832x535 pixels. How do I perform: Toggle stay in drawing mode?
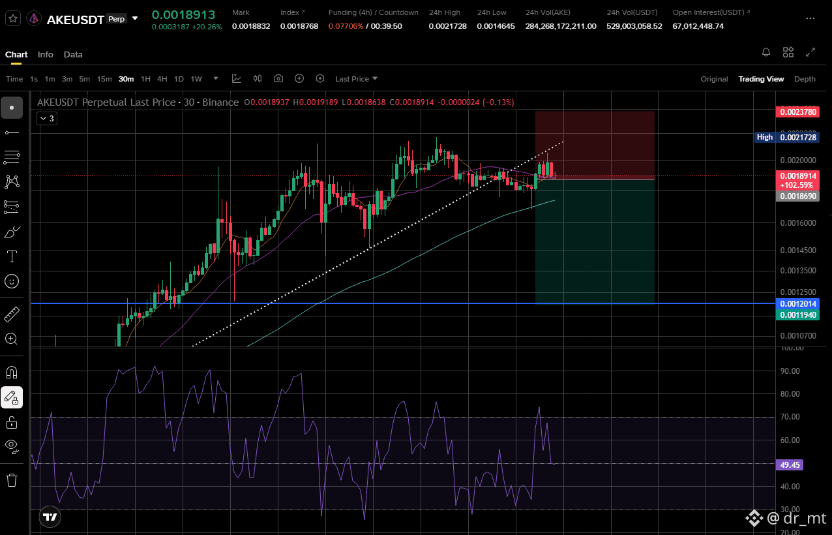pyautogui.click(x=12, y=397)
